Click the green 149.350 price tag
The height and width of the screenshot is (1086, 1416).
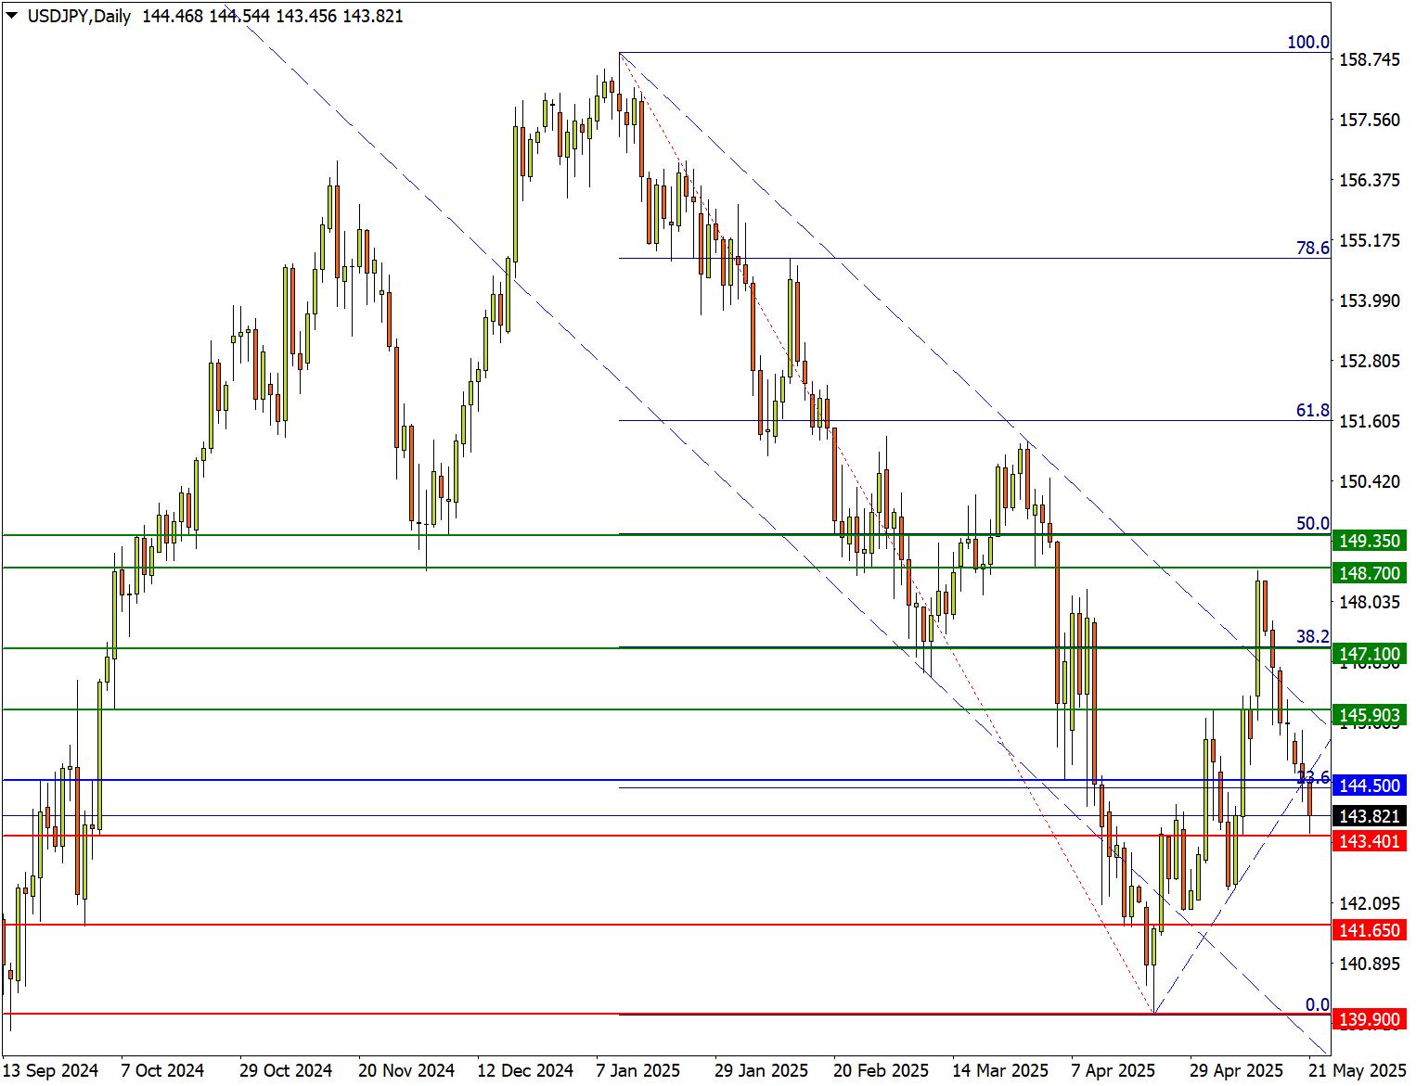(x=1369, y=541)
